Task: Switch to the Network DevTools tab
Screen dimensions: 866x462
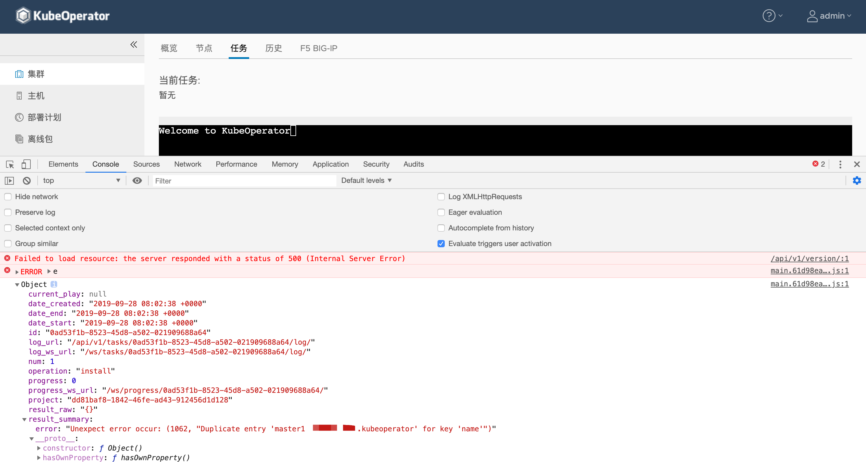Action: coord(187,164)
